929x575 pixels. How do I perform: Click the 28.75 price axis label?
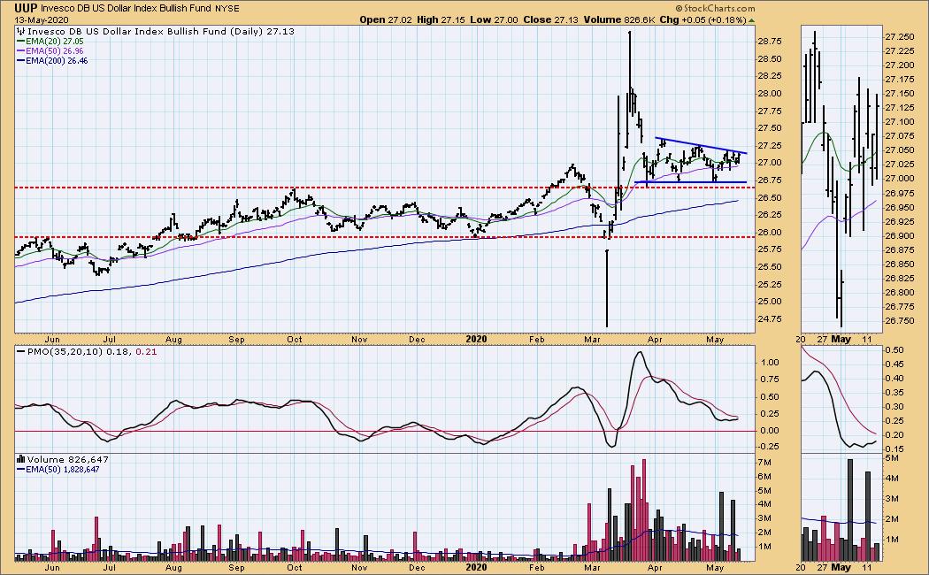(769, 42)
